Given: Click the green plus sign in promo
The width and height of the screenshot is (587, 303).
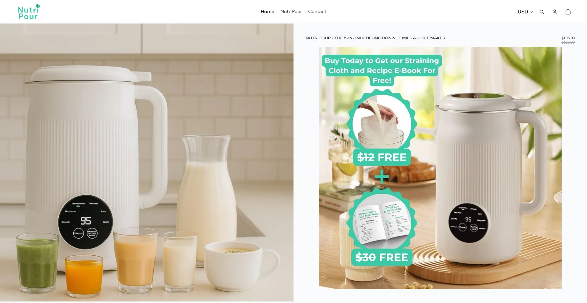Looking at the screenshot, I should (x=382, y=176).
